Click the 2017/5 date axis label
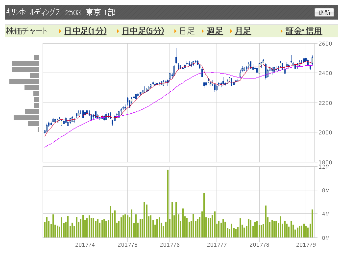Viewport: 341px width, 259px height. tap(127, 245)
